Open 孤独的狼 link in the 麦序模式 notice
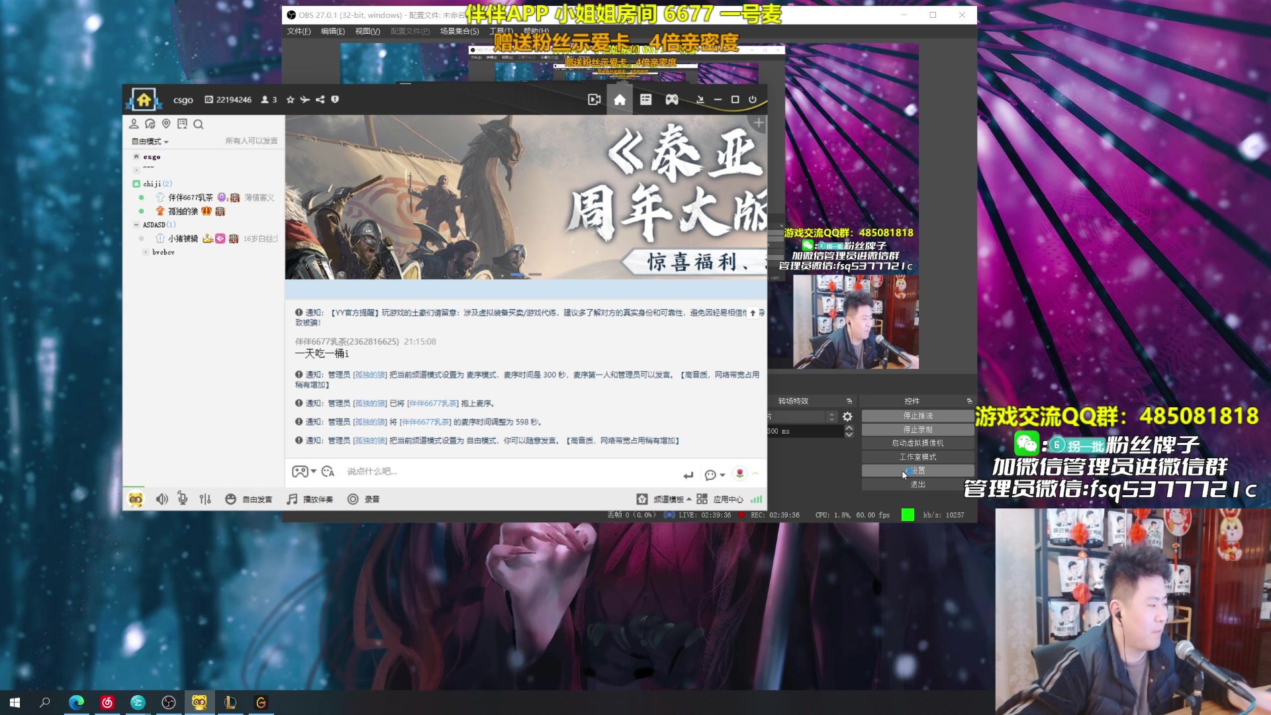 click(x=370, y=375)
